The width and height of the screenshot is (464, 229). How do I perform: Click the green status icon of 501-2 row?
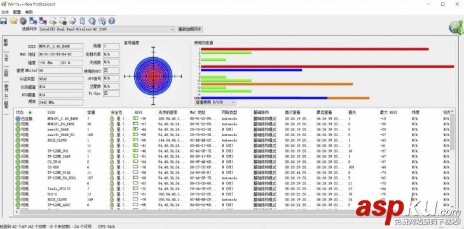pyautogui.click(x=18, y=194)
